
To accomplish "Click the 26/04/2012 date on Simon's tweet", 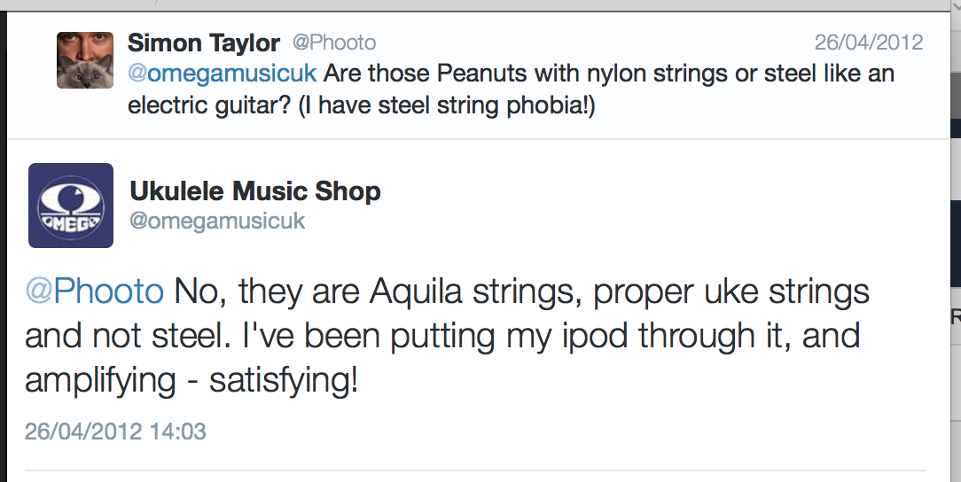I will tap(869, 43).
